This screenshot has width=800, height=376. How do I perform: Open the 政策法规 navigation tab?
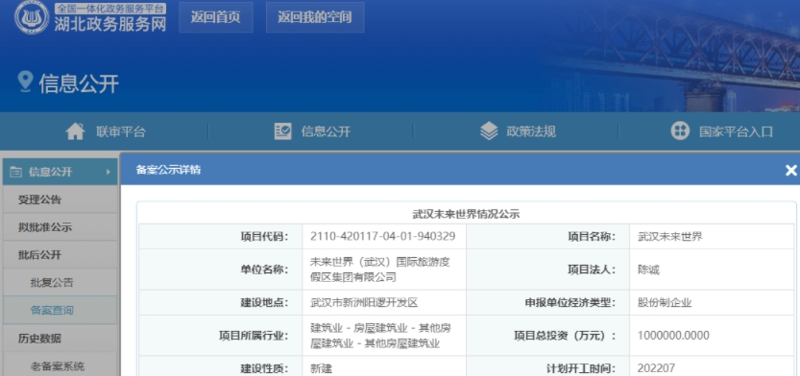(517, 131)
